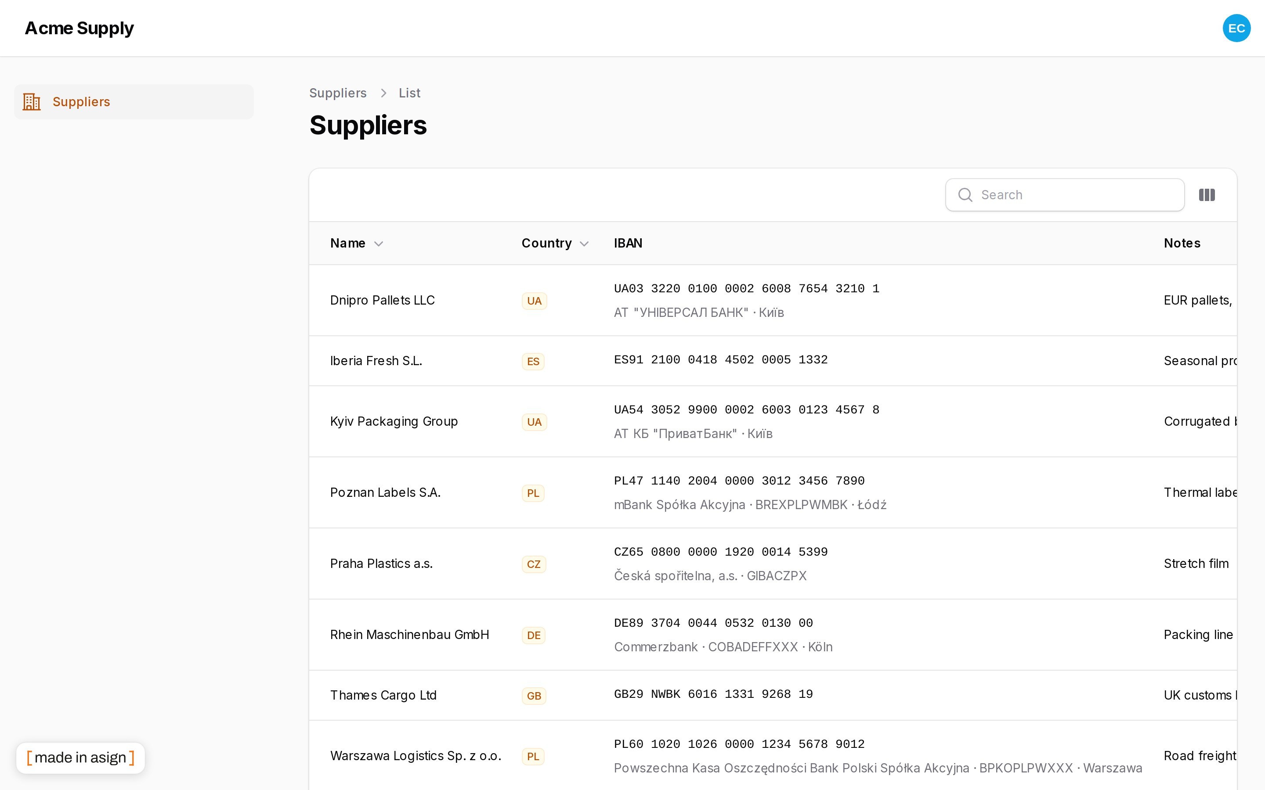Select Thames Cargo Ltd supplier
1265x790 pixels.
pos(383,696)
